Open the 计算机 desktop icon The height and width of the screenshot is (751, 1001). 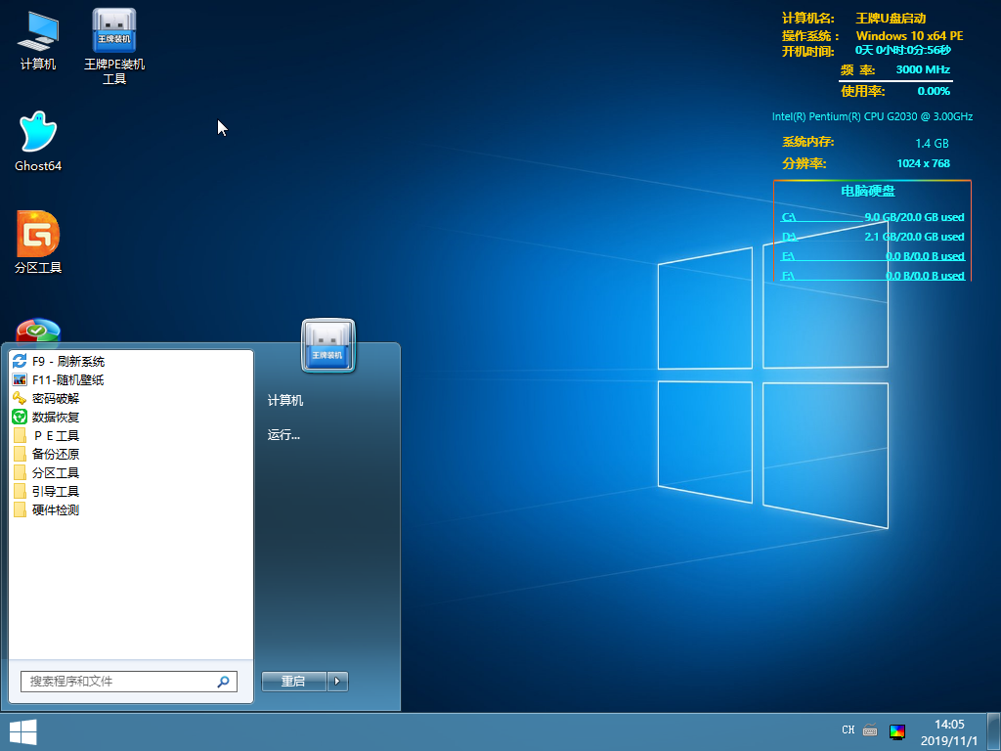pyautogui.click(x=38, y=39)
